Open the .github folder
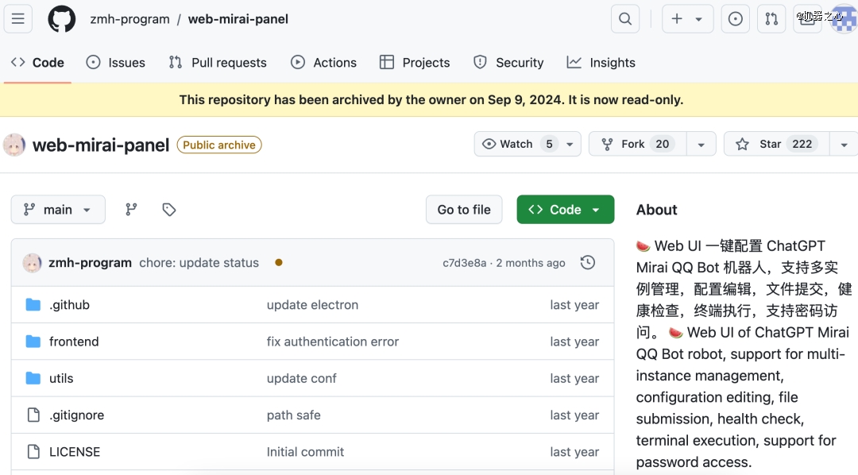The height and width of the screenshot is (475, 858). pos(69,305)
